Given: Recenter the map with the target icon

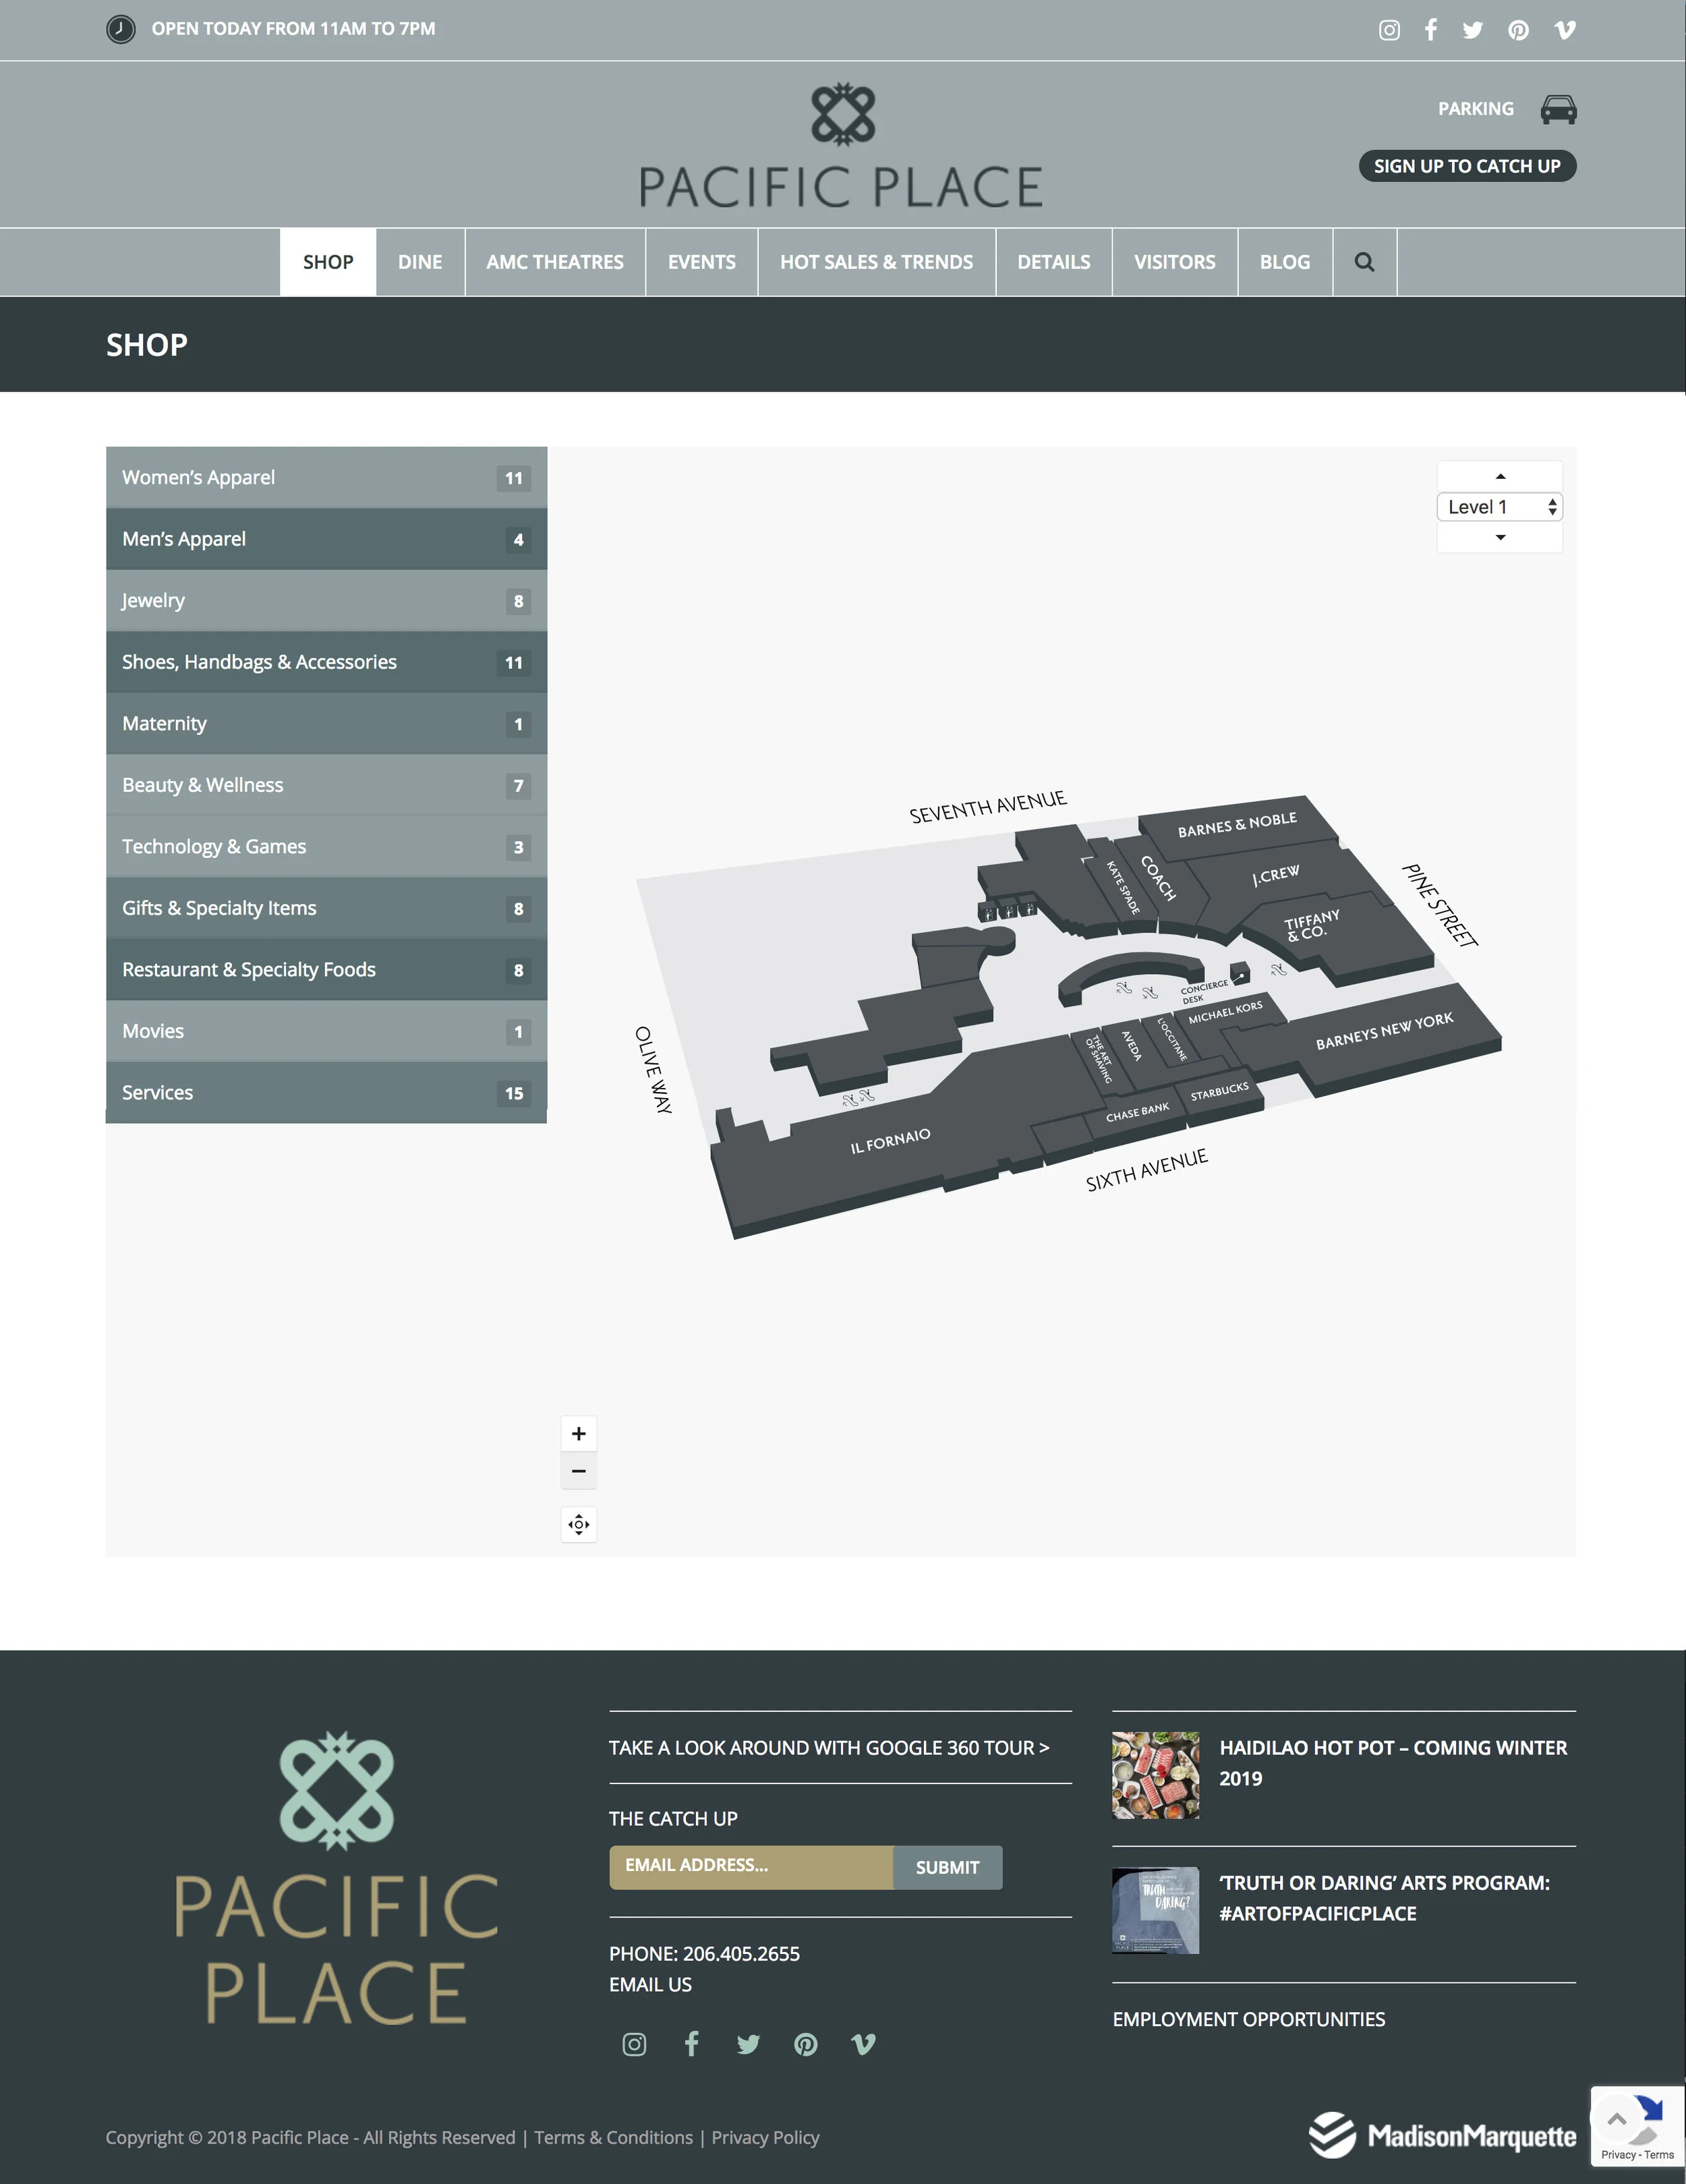Looking at the screenshot, I should [579, 1525].
